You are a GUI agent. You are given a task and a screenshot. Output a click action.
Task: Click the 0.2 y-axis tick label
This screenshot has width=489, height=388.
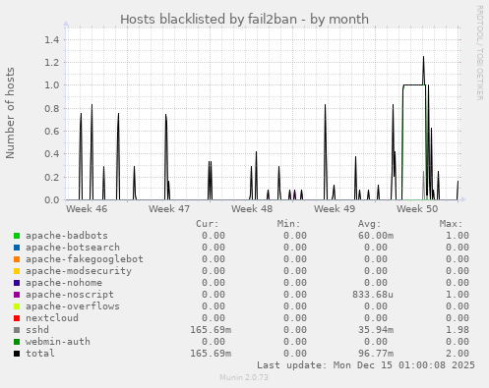(52, 177)
